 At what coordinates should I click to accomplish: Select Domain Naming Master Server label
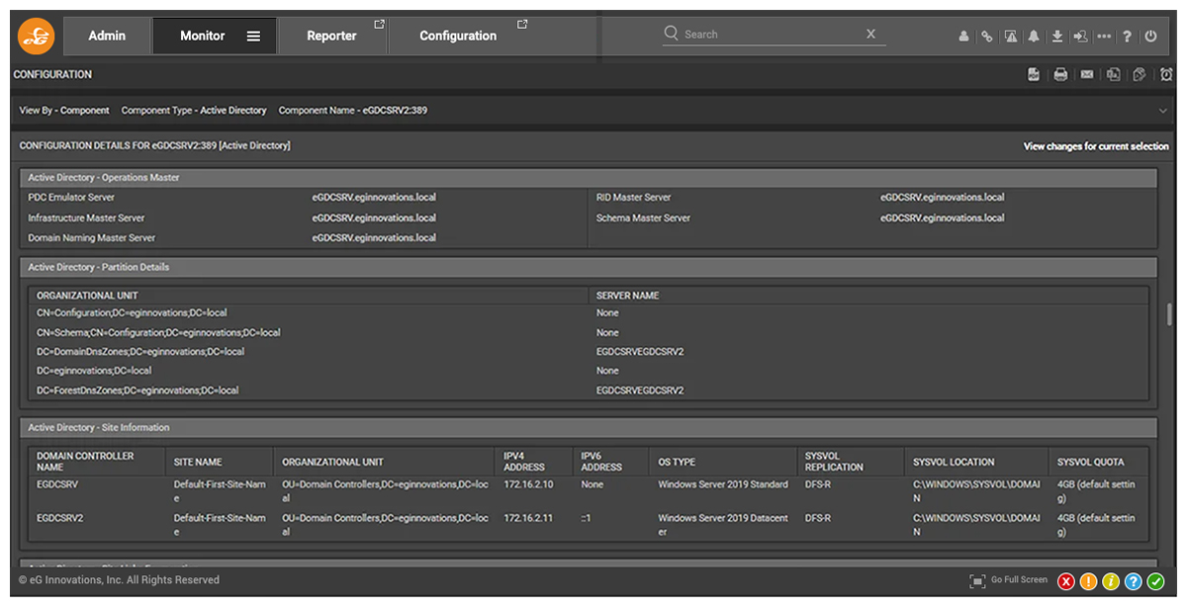click(91, 238)
